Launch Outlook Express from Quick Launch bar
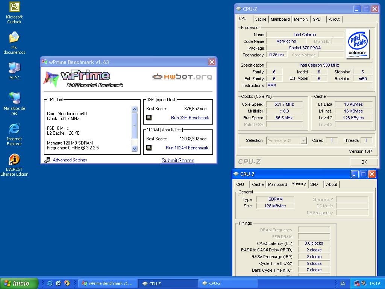 pos(58,283)
